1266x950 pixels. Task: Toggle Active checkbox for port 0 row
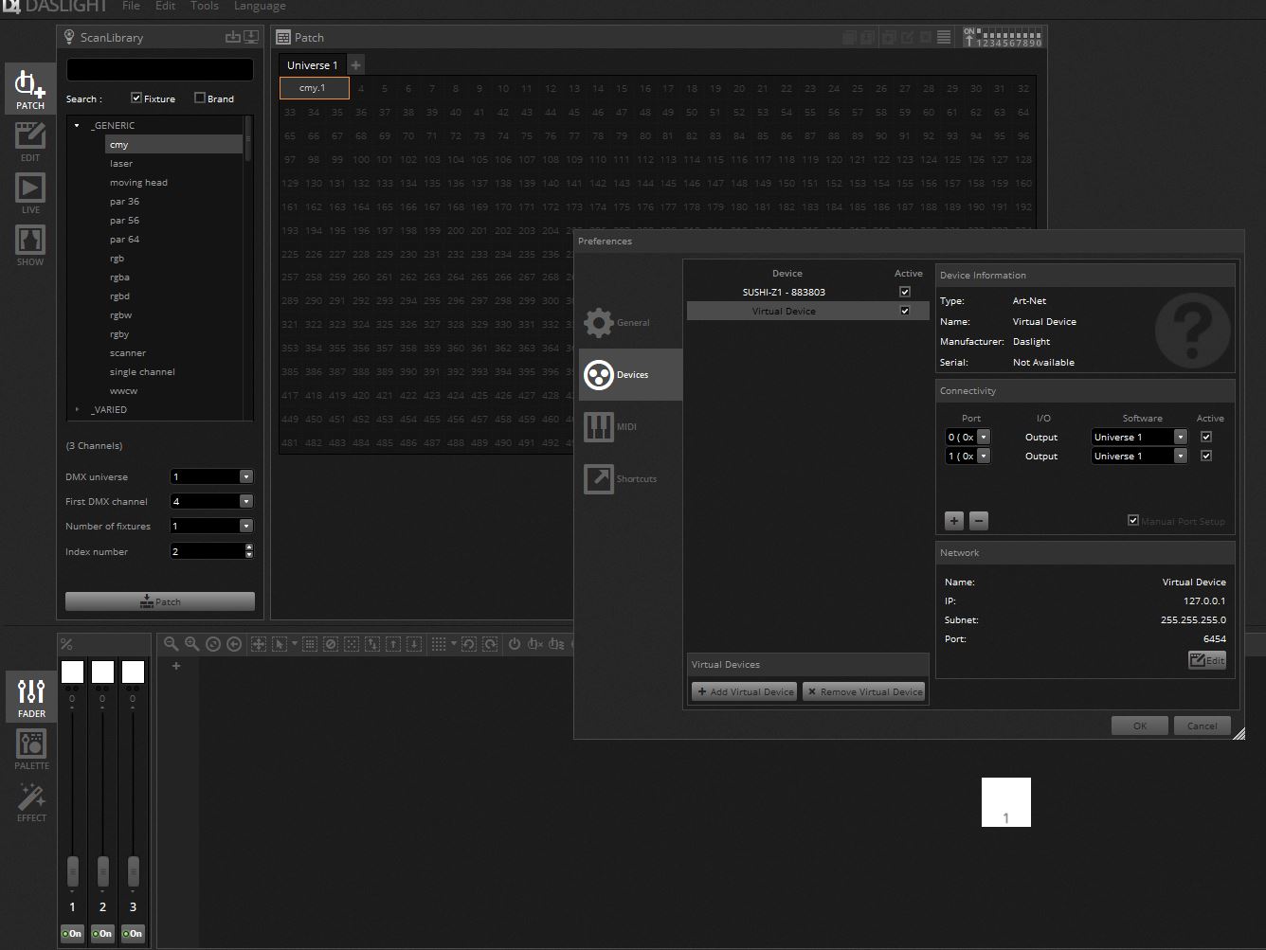[1206, 437]
